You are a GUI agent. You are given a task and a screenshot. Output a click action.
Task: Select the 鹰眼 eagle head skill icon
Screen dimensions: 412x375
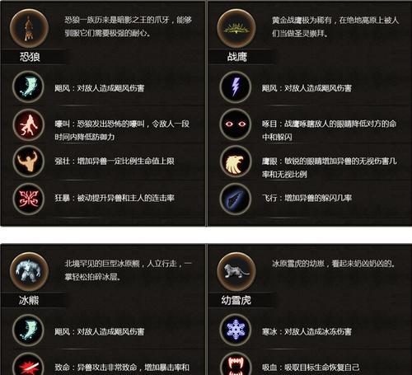pyautogui.click(x=236, y=162)
